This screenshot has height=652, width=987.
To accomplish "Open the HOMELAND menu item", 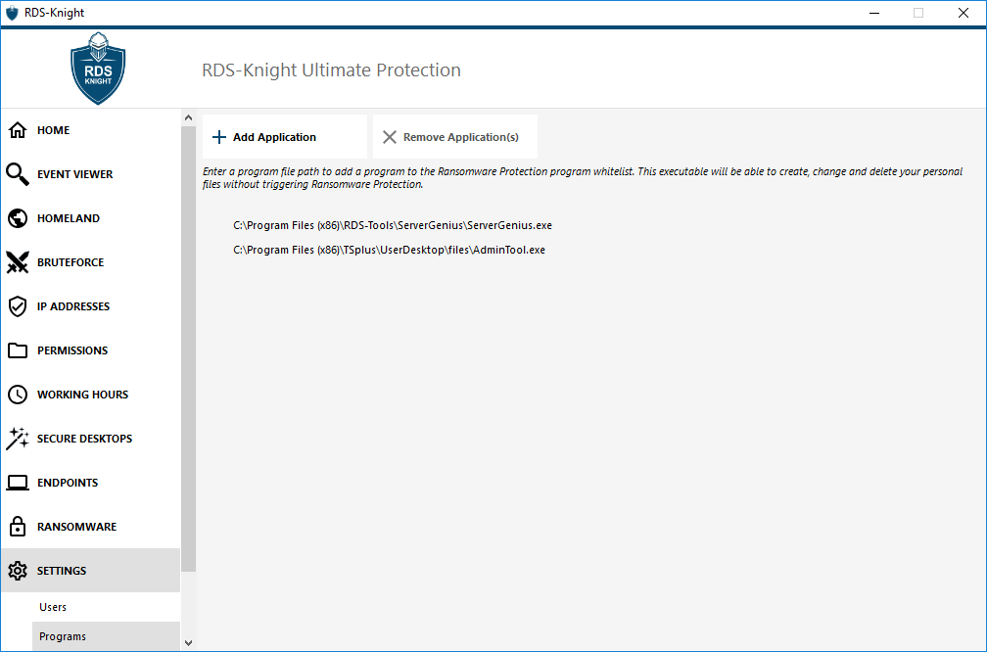I will 91,218.
